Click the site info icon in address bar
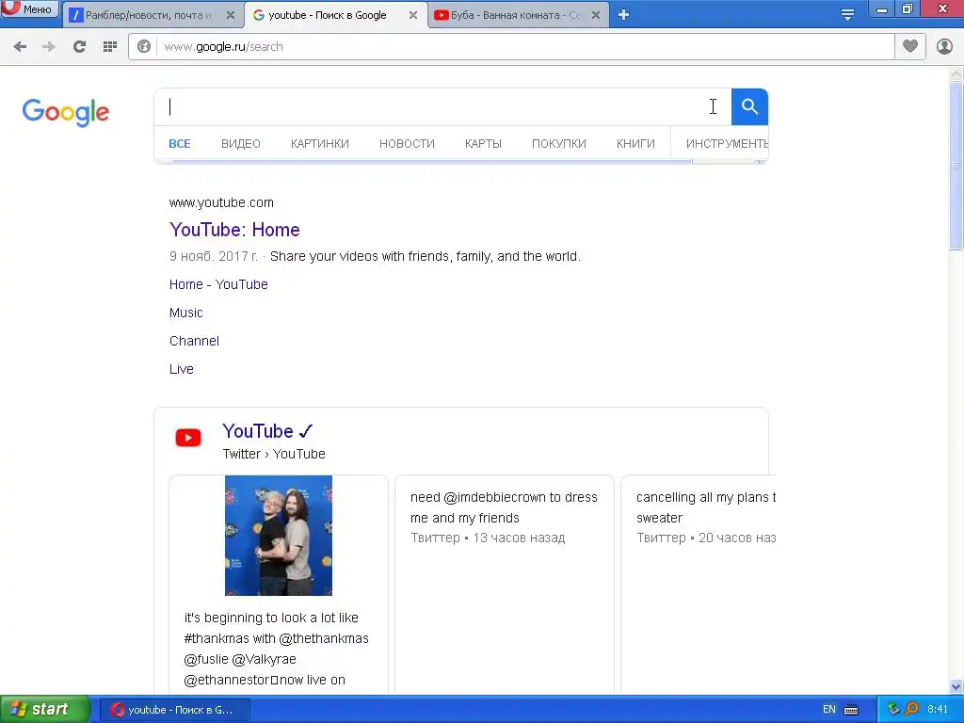Viewport: 964px width, 723px height. [x=144, y=47]
